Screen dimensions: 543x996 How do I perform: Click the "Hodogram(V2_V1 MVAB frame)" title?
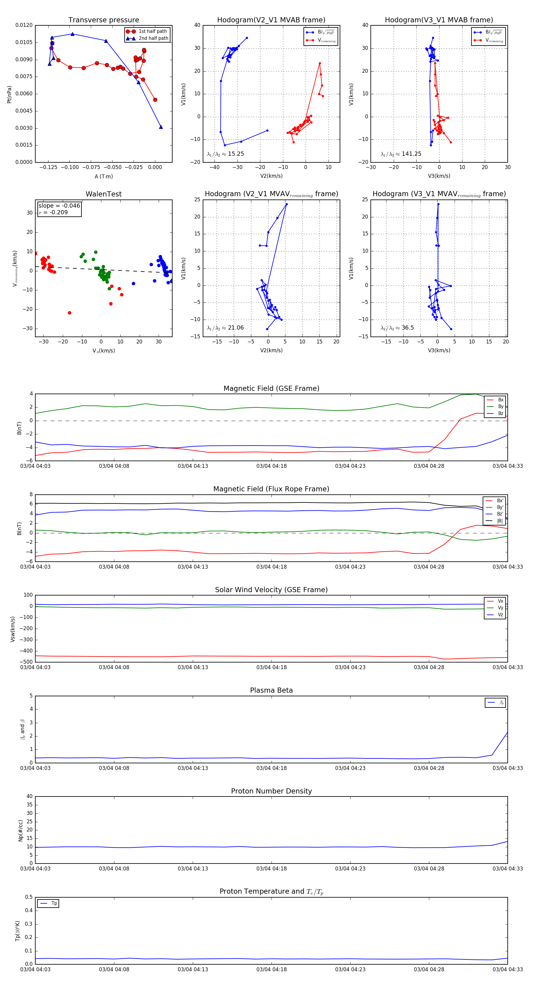point(271,20)
